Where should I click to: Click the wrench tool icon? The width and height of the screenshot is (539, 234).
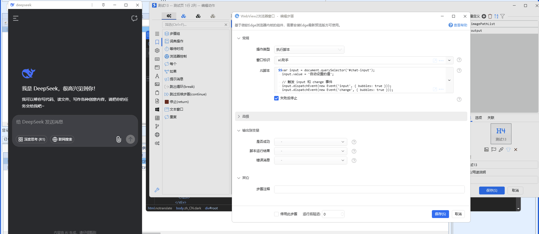pyautogui.click(x=157, y=190)
